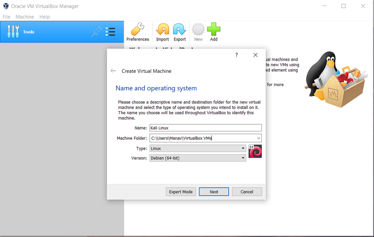Screen dimensions: 374x237
Task: Click the back arrow in the wizard
Action: pyautogui.click(x=113, y=71)
